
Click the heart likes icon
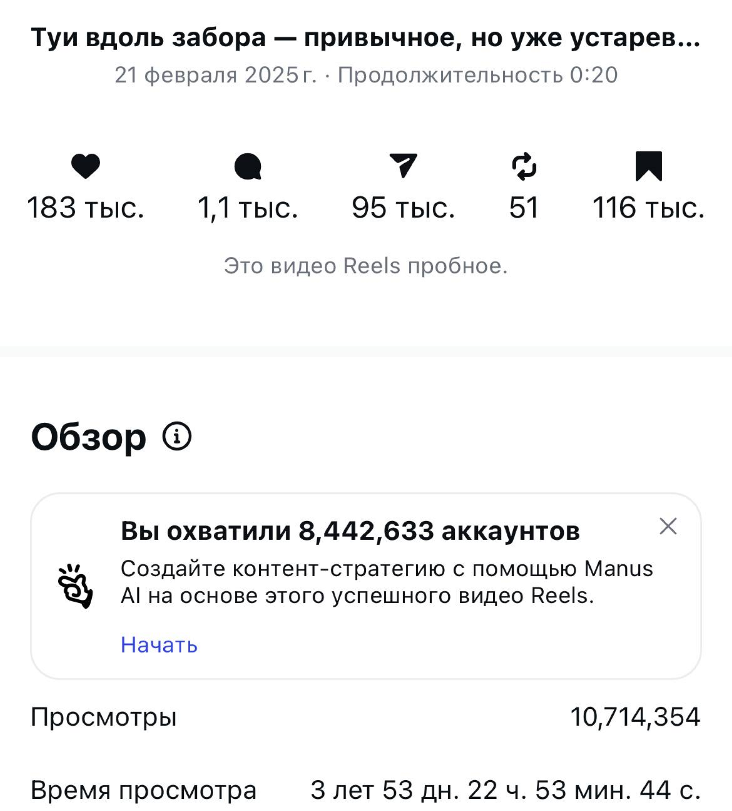point(85,166)
